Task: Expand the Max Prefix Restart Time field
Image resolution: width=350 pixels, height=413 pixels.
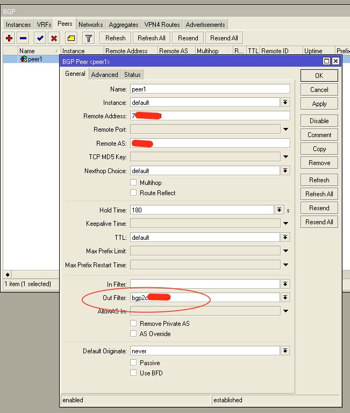Action: point(285,265)
